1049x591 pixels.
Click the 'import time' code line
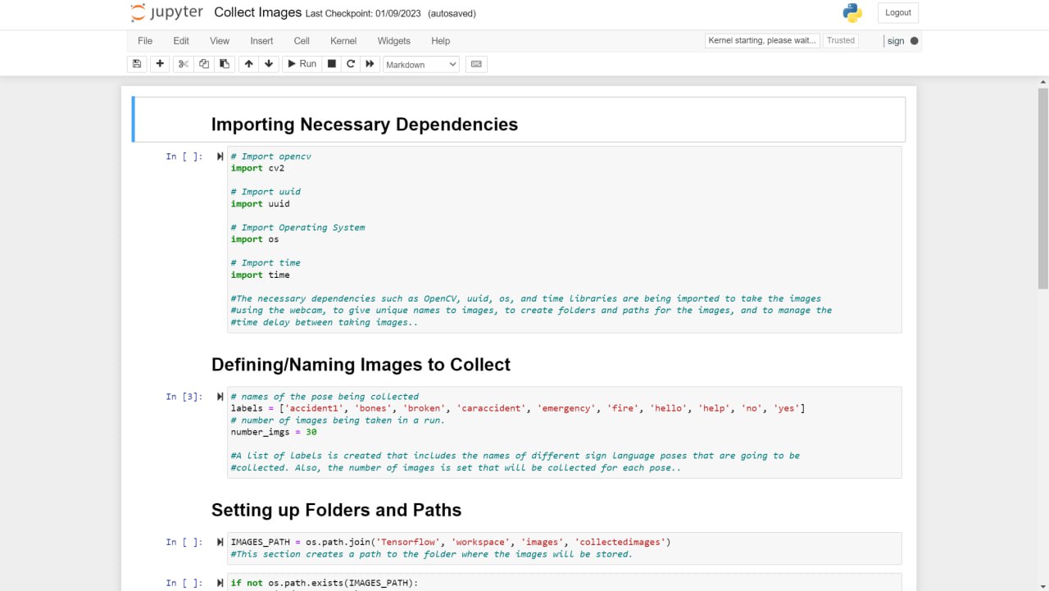tap(260, 275)
